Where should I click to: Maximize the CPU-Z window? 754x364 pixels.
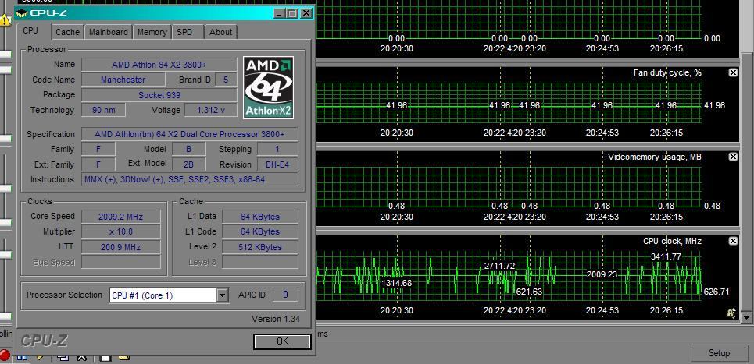click(x=292, y=13)
